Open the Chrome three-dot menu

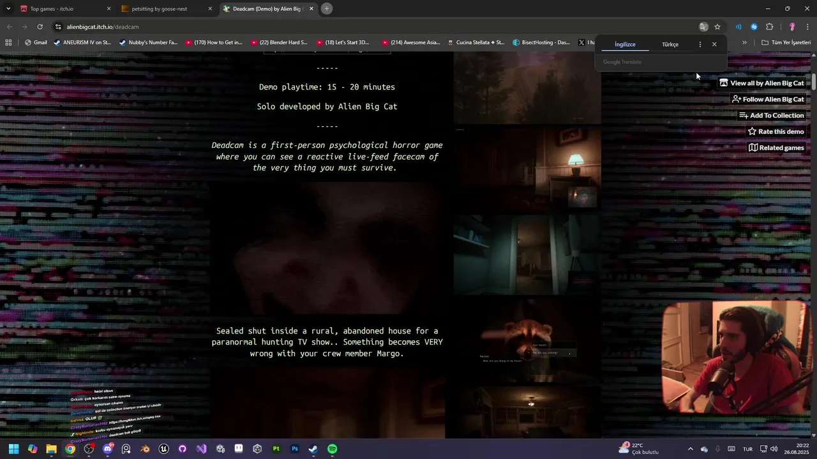click(808, 27)
